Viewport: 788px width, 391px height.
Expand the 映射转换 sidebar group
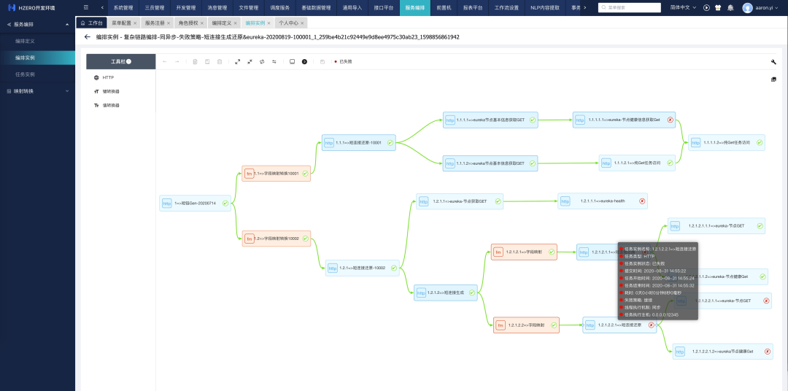(x=67, y=91)
